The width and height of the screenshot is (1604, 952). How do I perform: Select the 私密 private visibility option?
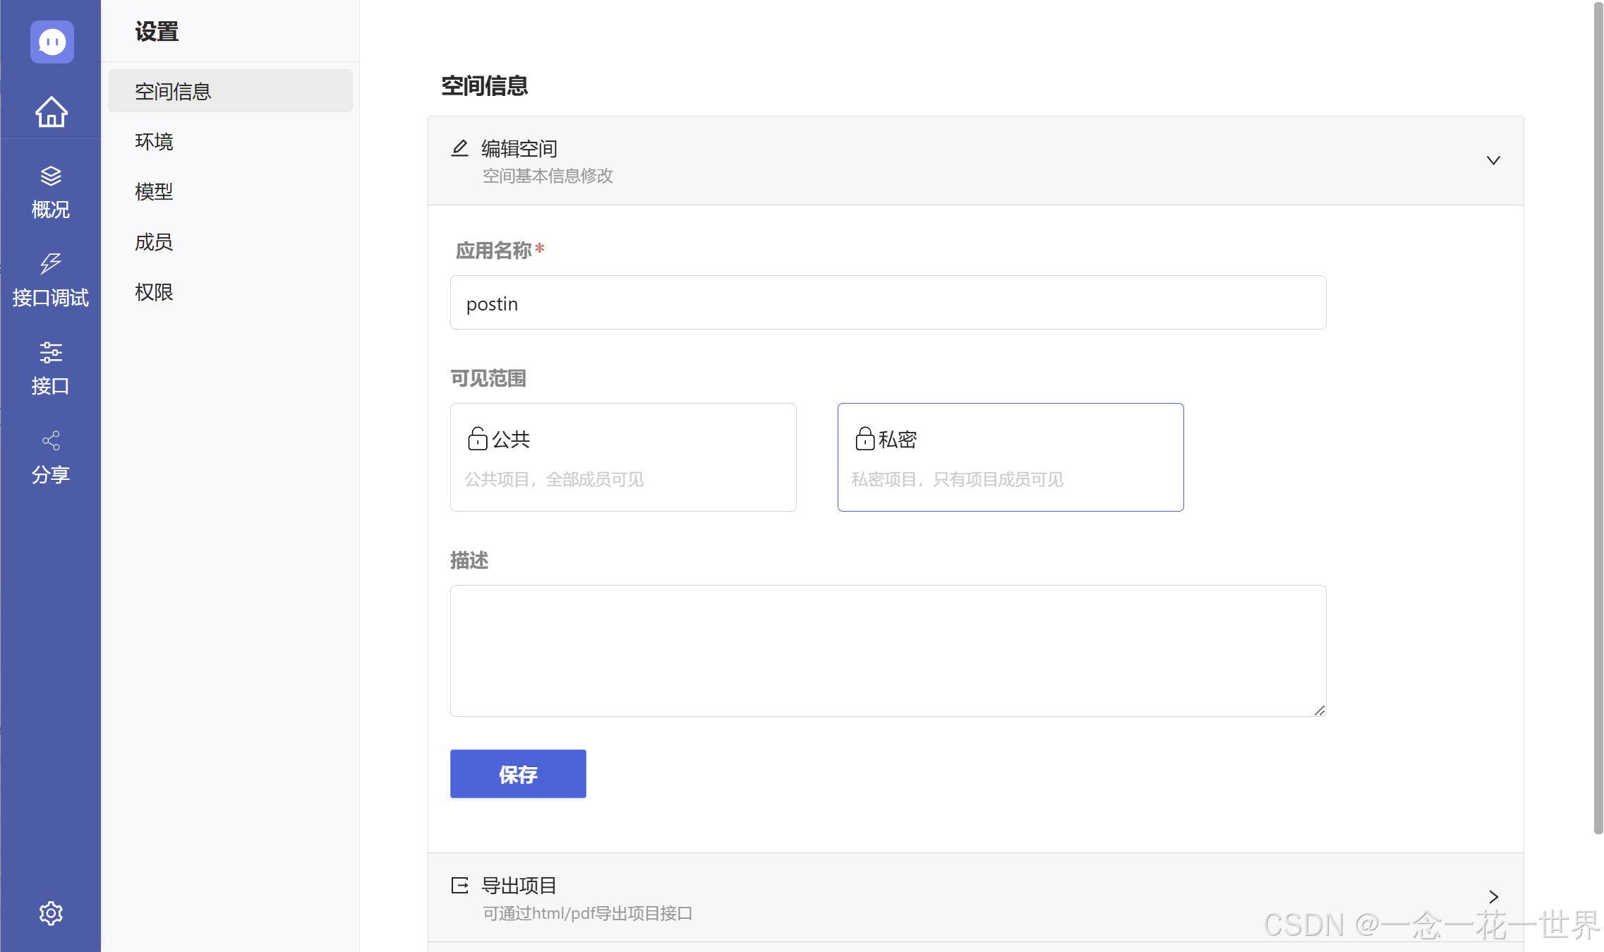(1010, 457)
